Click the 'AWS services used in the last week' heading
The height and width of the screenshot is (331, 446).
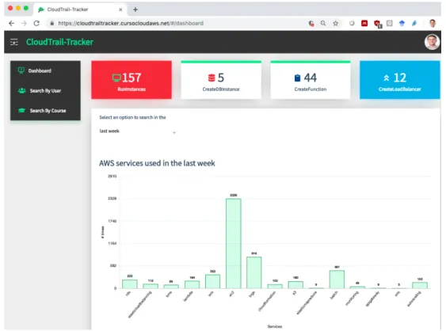click(x=157, y=163)
